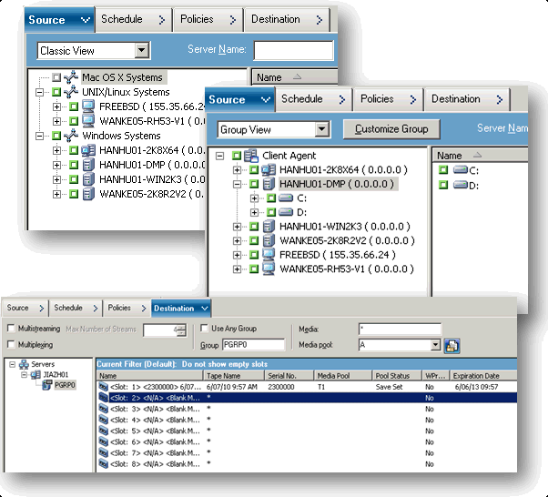The width and height of the screenshot is (548, 497).
Task: Click FREEBSD computer icon in Classic View
Action: tap(88, 106)
